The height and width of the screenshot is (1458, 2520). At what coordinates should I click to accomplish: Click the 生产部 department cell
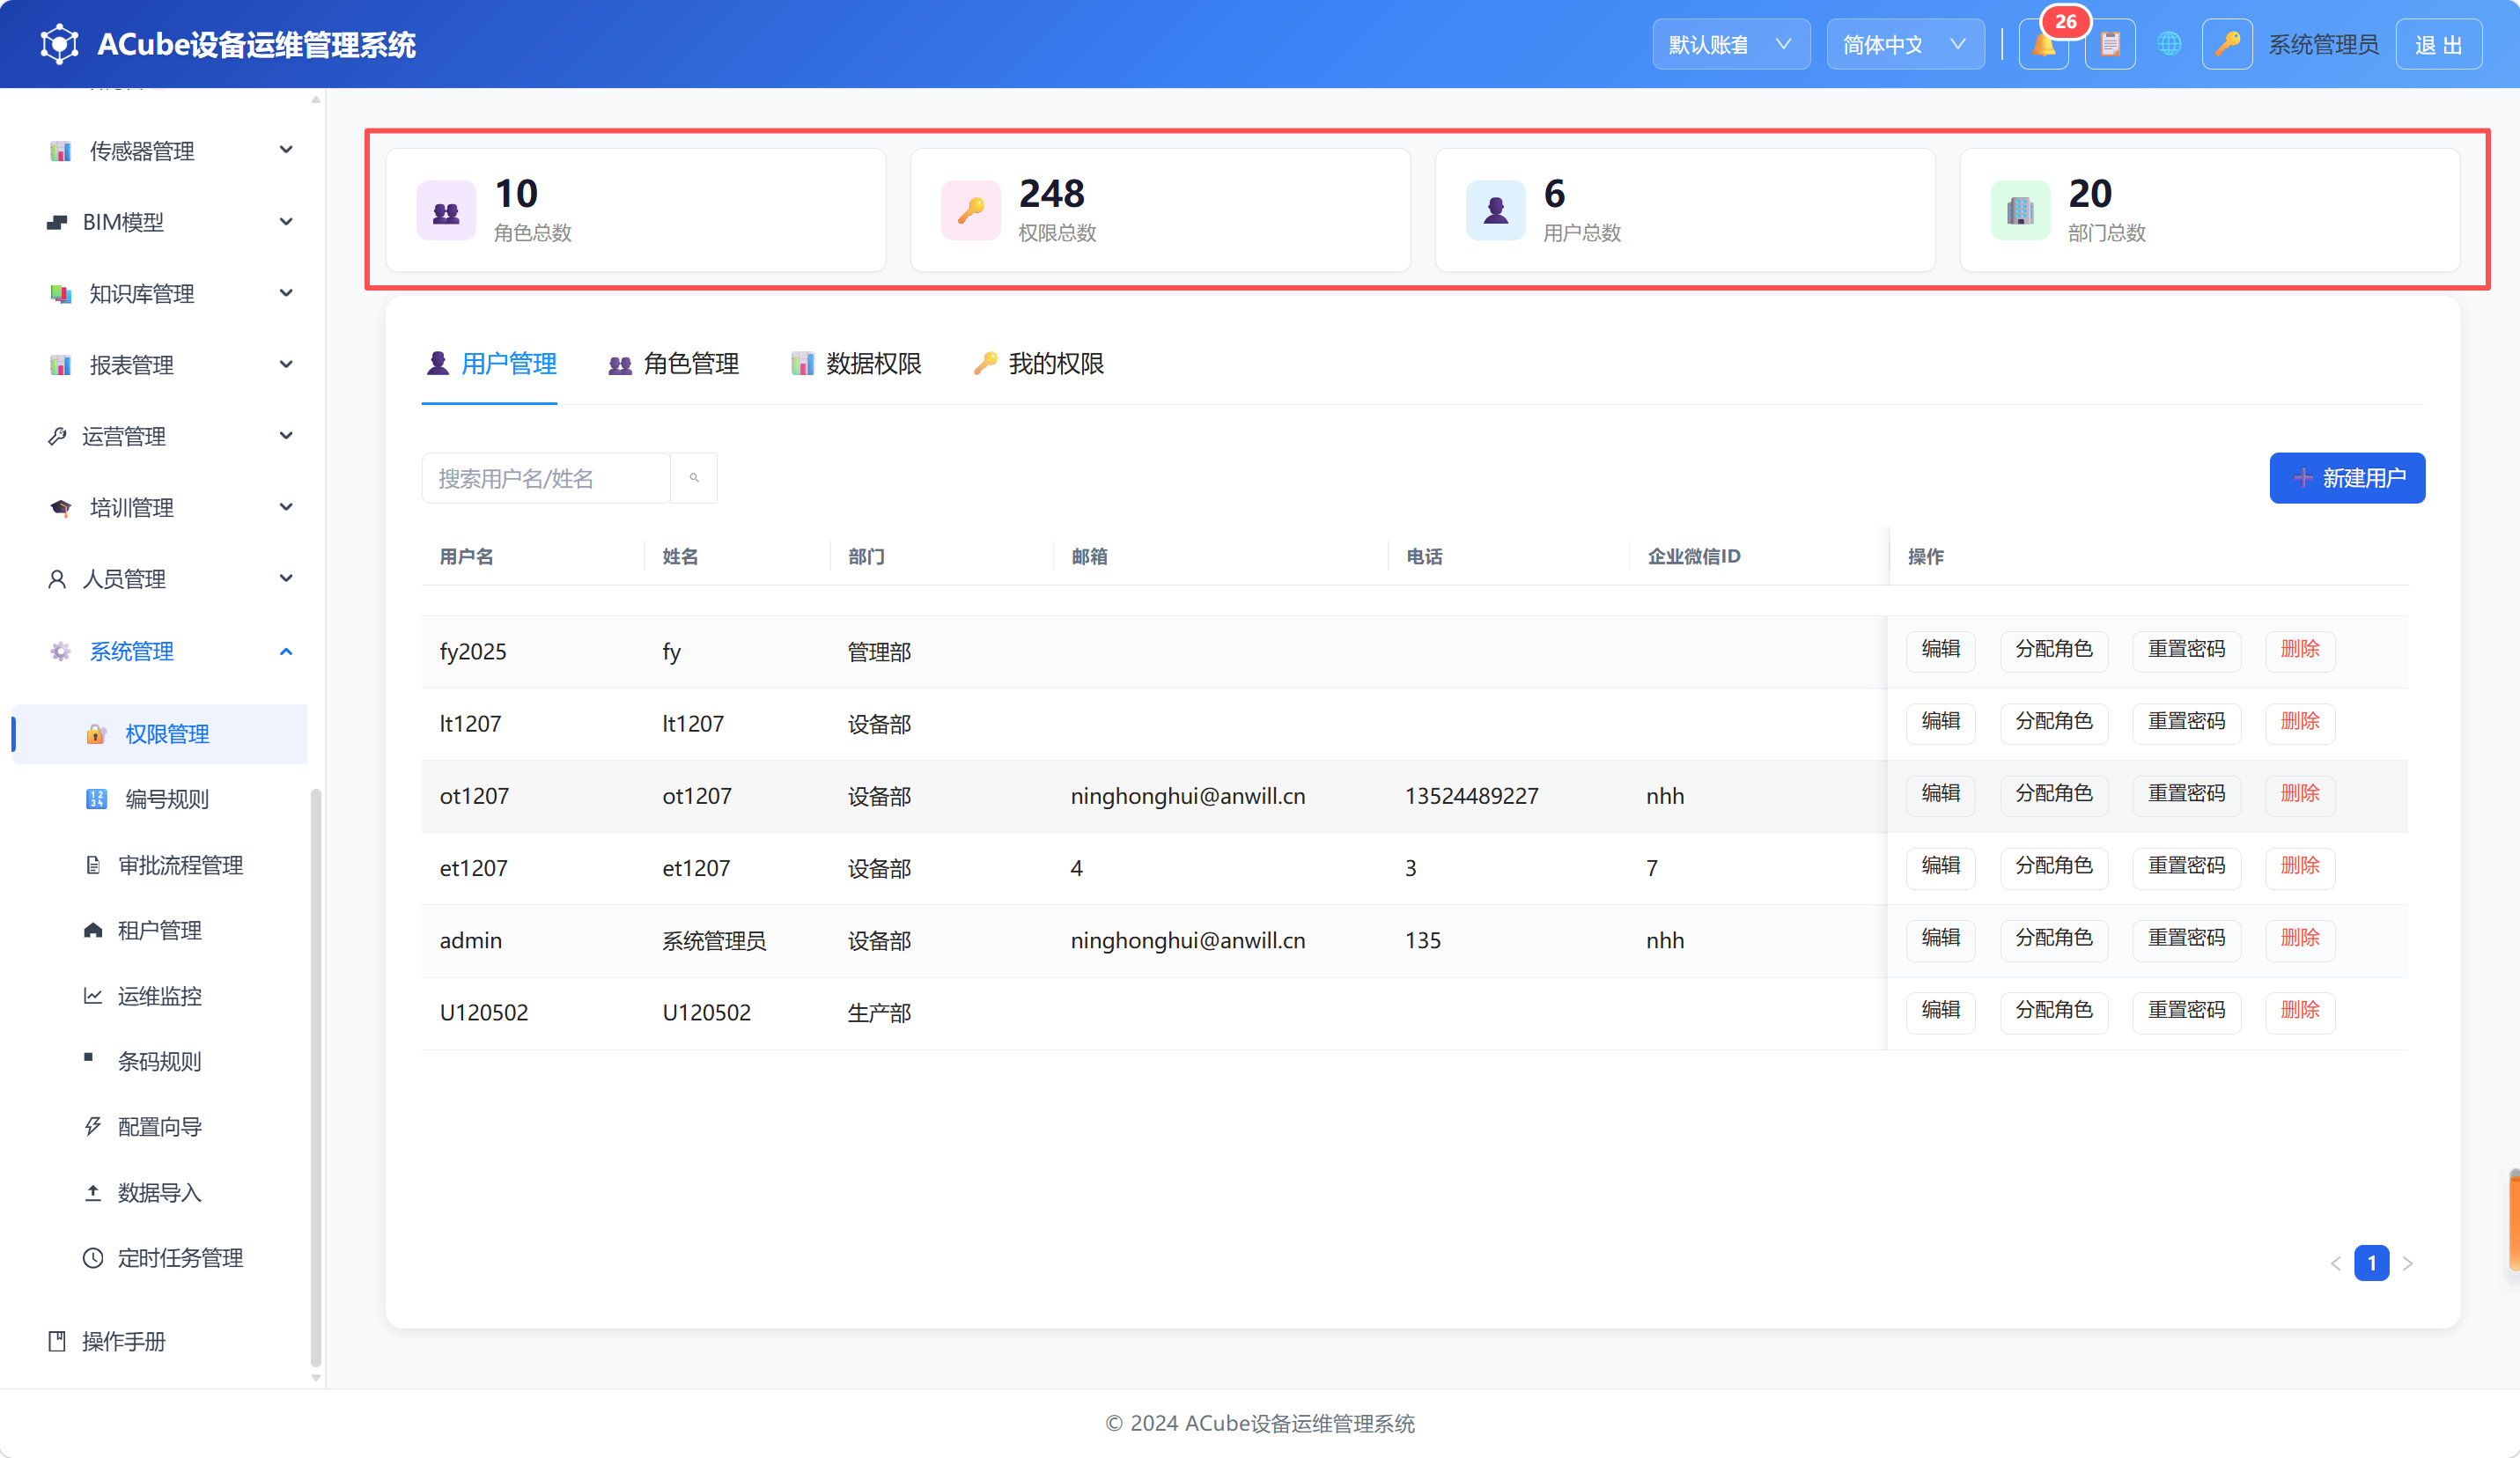(x=879, y=1013)
